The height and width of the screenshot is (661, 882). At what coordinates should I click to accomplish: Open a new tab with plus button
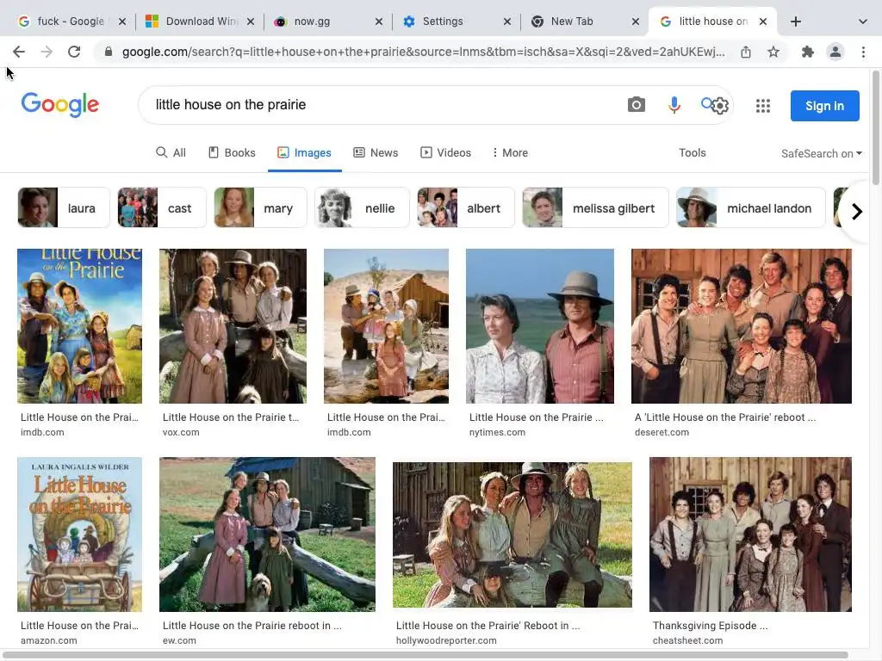point(795,22)
